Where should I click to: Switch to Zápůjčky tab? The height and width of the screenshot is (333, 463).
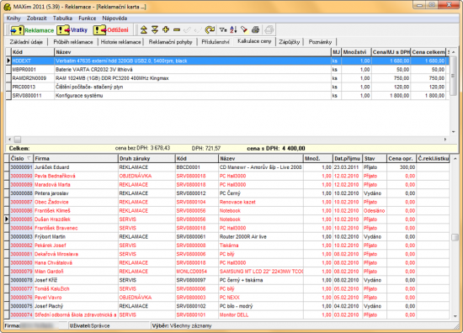289,42
